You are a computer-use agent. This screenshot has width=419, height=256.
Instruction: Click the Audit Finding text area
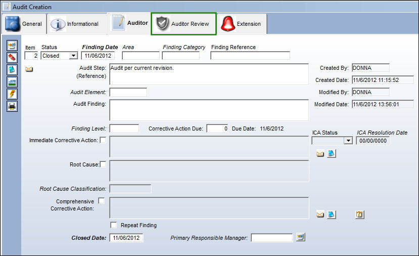click(x=209, y=110)
